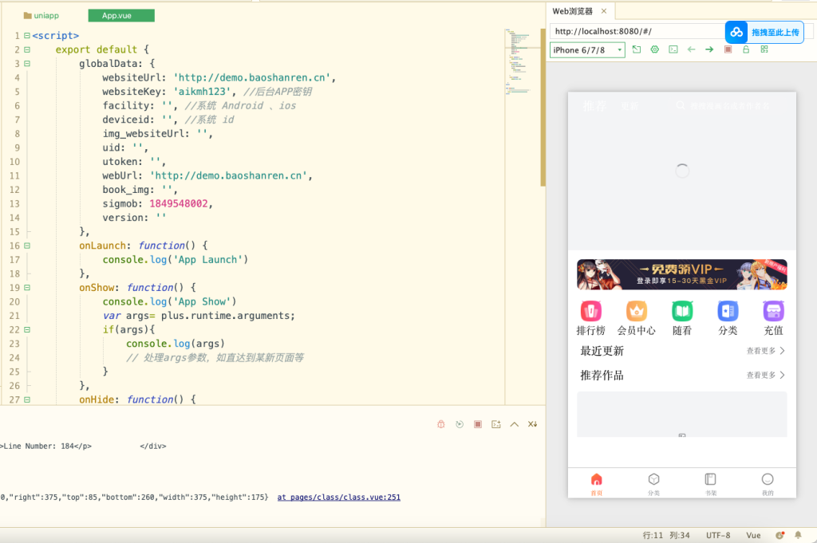Open the iPhone 6/7/8 device dropdown
Screen dimensions: 817x543
coord(587,50)
